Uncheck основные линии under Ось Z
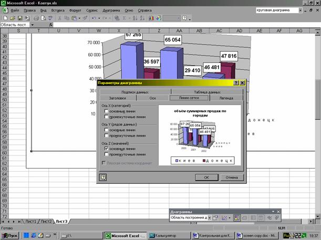The width and height of the screenshot is (321, 240). (x=107, y=149)
